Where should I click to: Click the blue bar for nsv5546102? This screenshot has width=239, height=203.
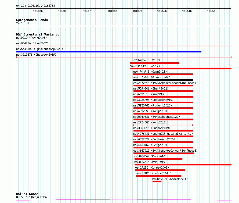pos(109,52)
